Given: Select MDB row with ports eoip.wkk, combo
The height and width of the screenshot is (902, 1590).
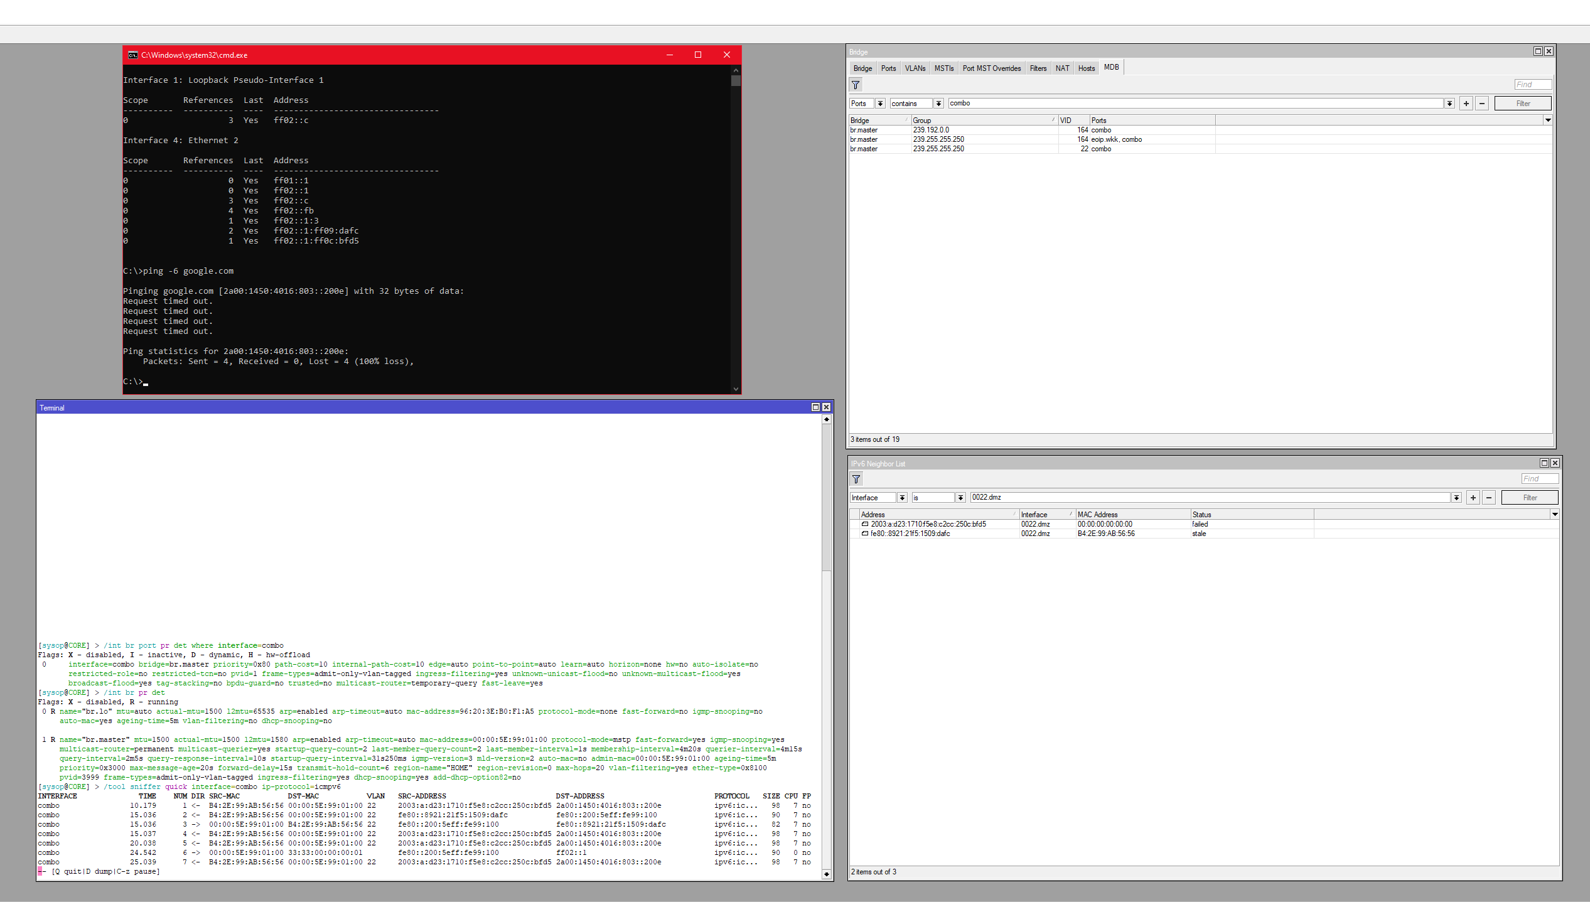Looking at the screenshot, I should pyautogui.click(x=1200, y=139).
